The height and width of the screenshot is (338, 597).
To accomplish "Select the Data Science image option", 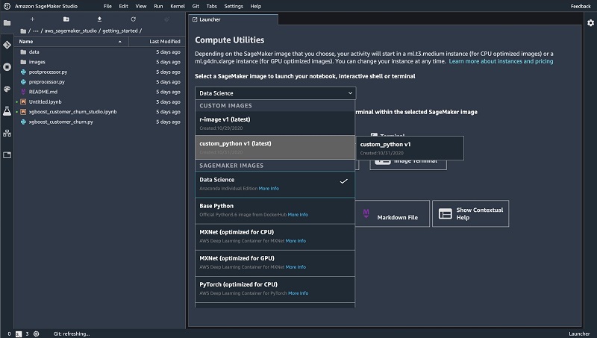I will (x=275, y=184).
